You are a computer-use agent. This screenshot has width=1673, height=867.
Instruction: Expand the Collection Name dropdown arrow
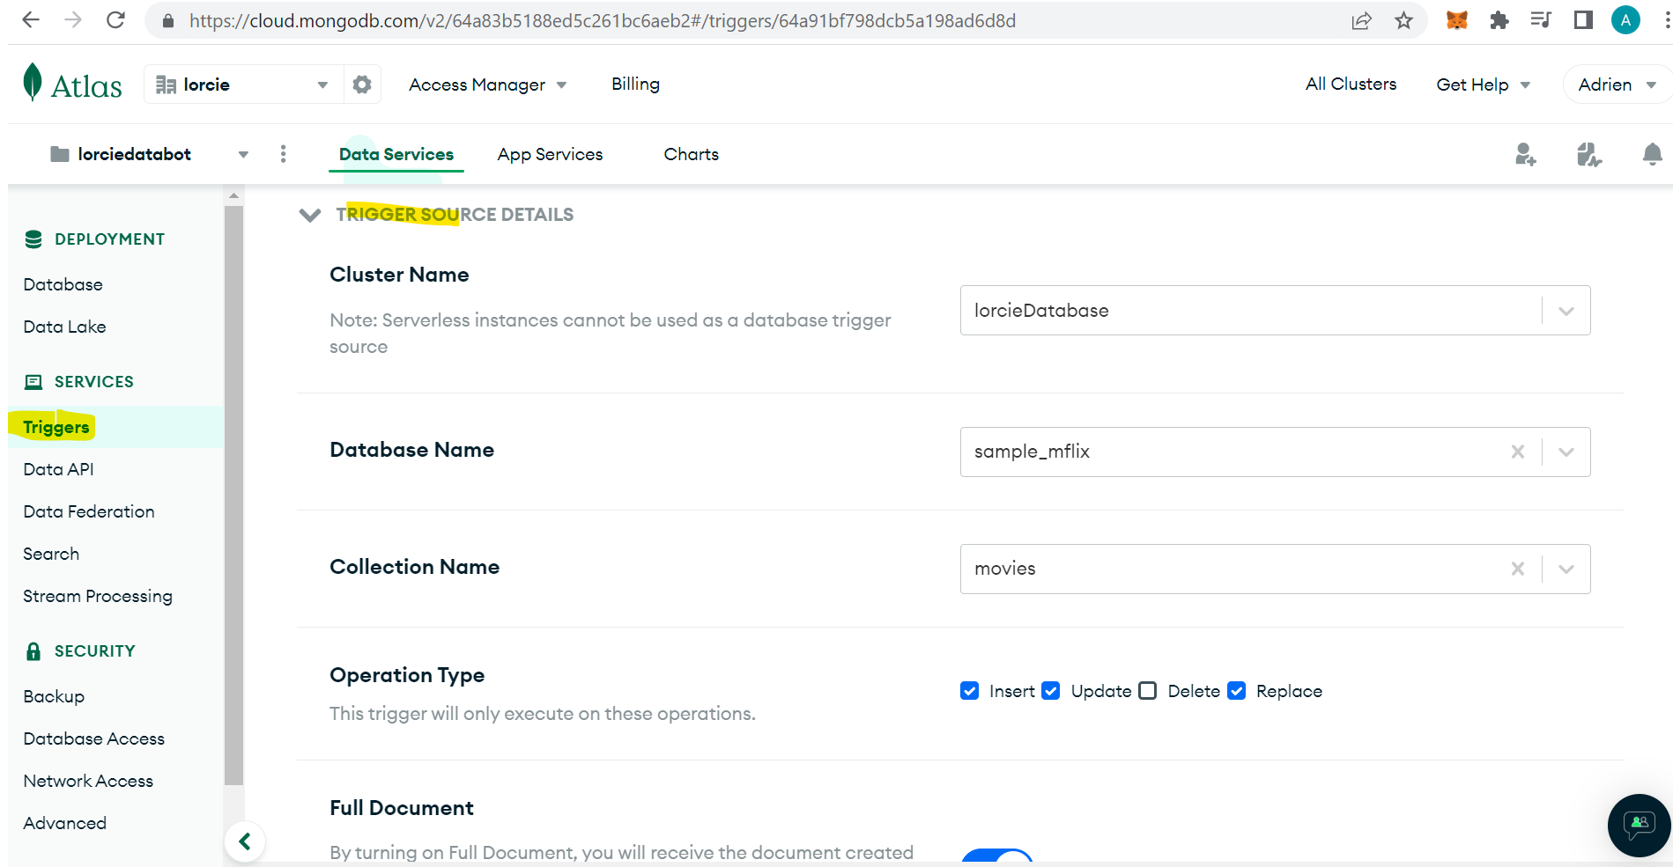click(x=1566, y=569)
